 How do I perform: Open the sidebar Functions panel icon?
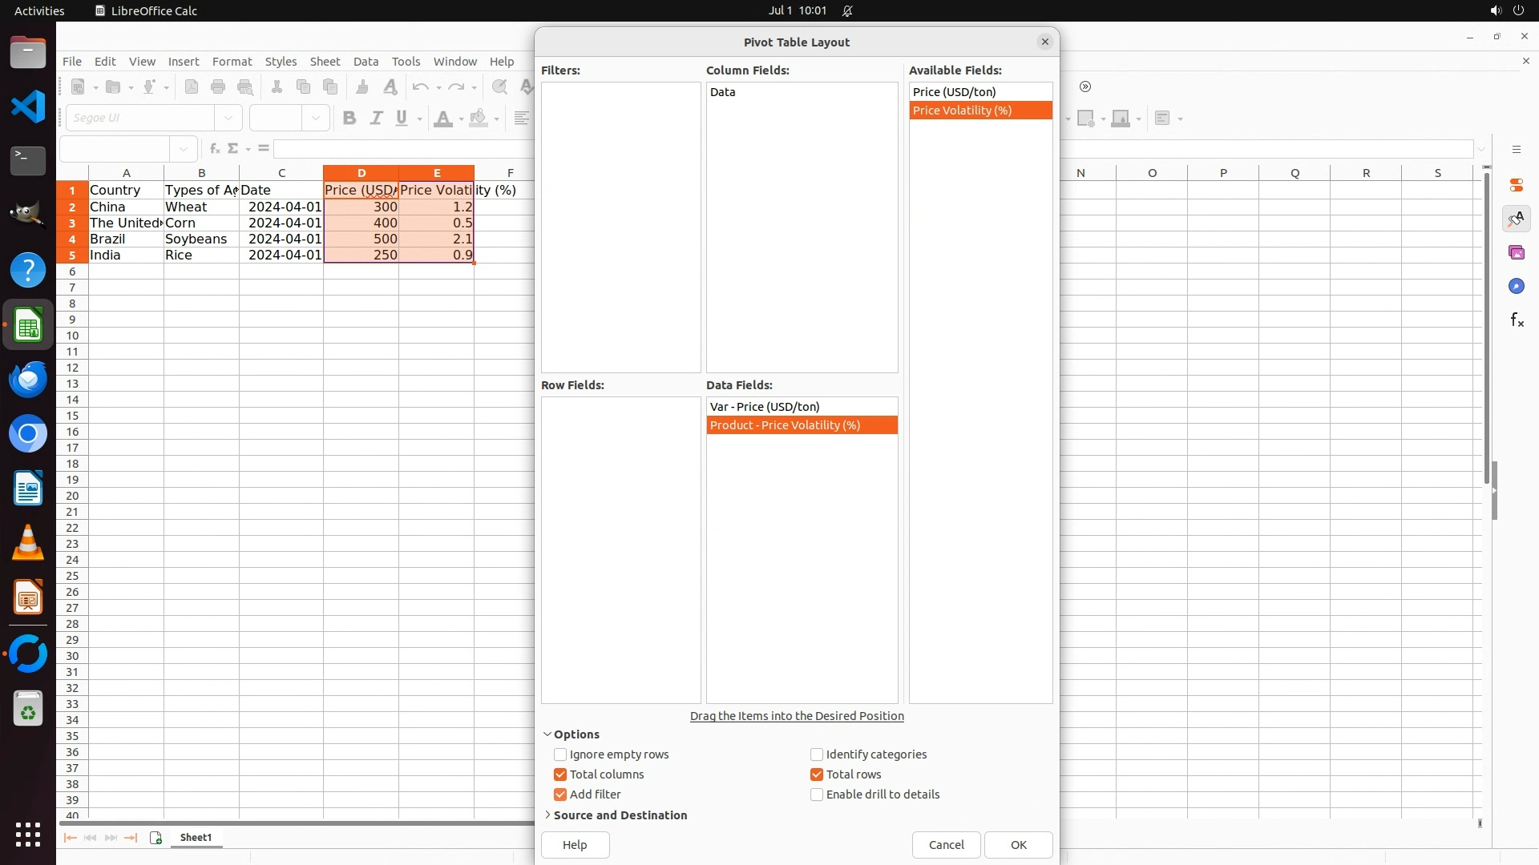coord(1517,320)
